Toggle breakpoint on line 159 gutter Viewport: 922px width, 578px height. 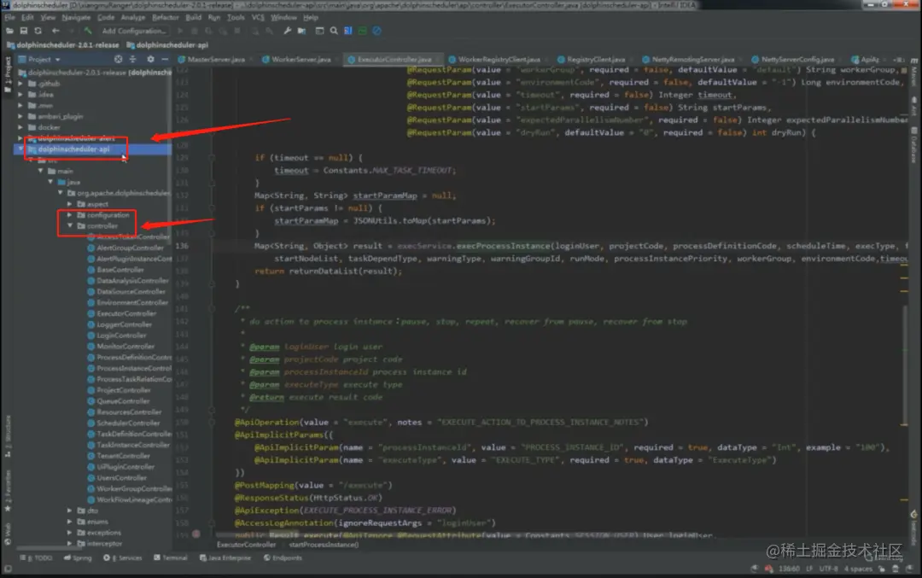196,534
